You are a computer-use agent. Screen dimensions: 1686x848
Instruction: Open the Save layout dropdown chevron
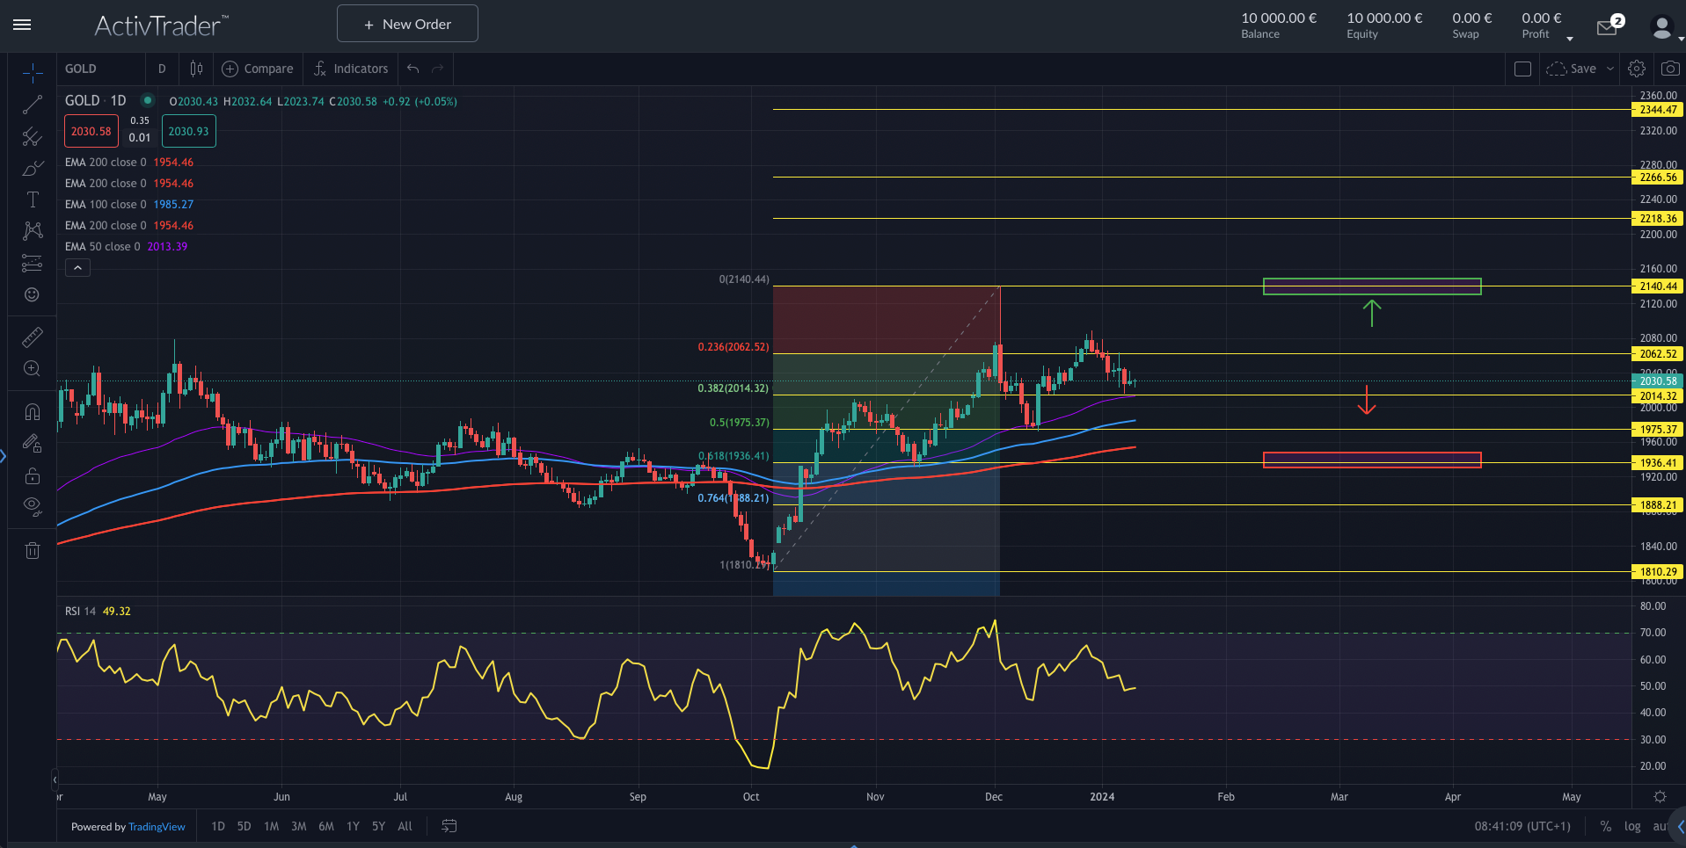tap(1610, 68)
